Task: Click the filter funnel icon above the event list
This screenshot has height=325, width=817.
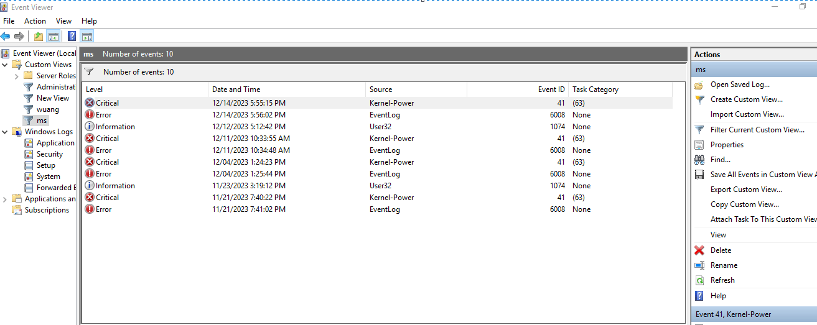Action: pos(88,71)
